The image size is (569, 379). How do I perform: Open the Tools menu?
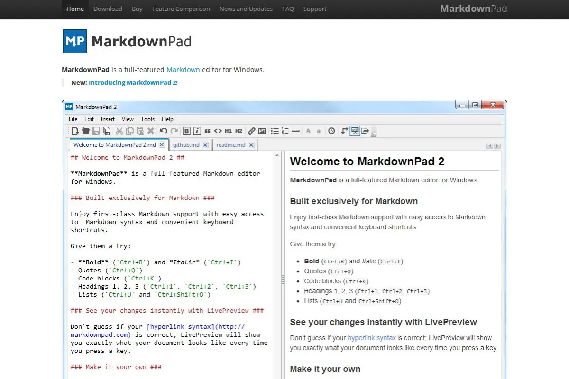(x=147, y=119)
